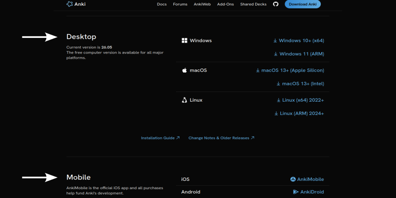The image size is (396, 198).
Task: Click the AnkiMobile app icon
Action: [293, 180]
